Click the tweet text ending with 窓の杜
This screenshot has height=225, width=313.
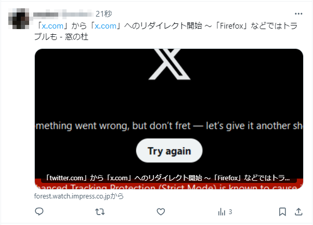point(166,31)
